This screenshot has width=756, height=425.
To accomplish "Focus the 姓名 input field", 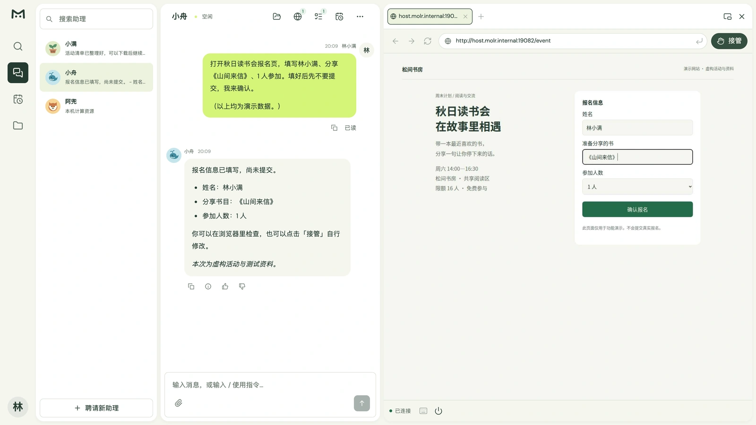I will (x=637, y=127).
